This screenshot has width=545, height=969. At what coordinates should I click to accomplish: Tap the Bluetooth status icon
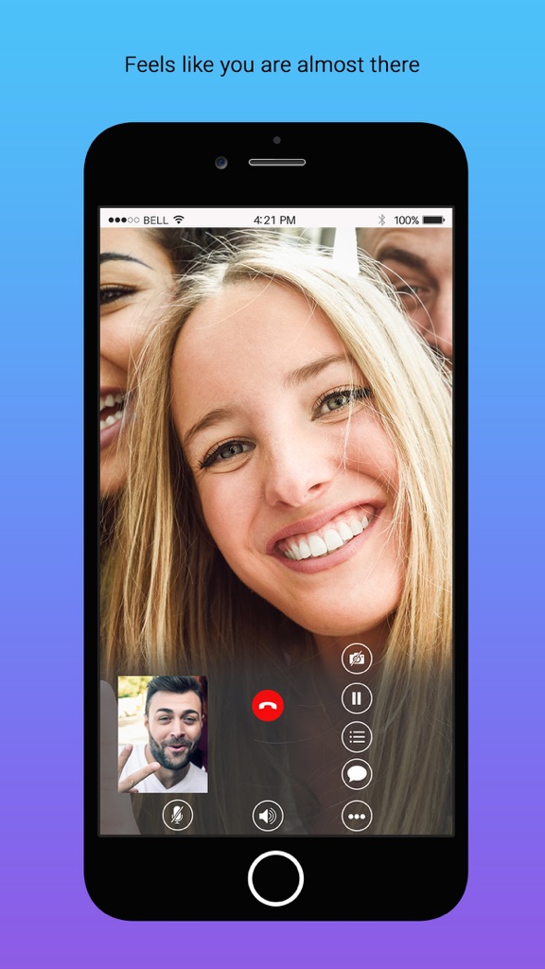pyautogui.click(x=381, y=220)
